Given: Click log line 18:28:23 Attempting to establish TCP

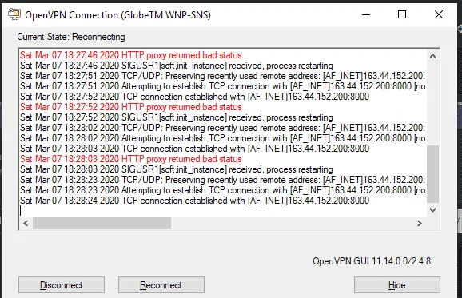Looking at the screenshot, I should (x=222, y=190).
